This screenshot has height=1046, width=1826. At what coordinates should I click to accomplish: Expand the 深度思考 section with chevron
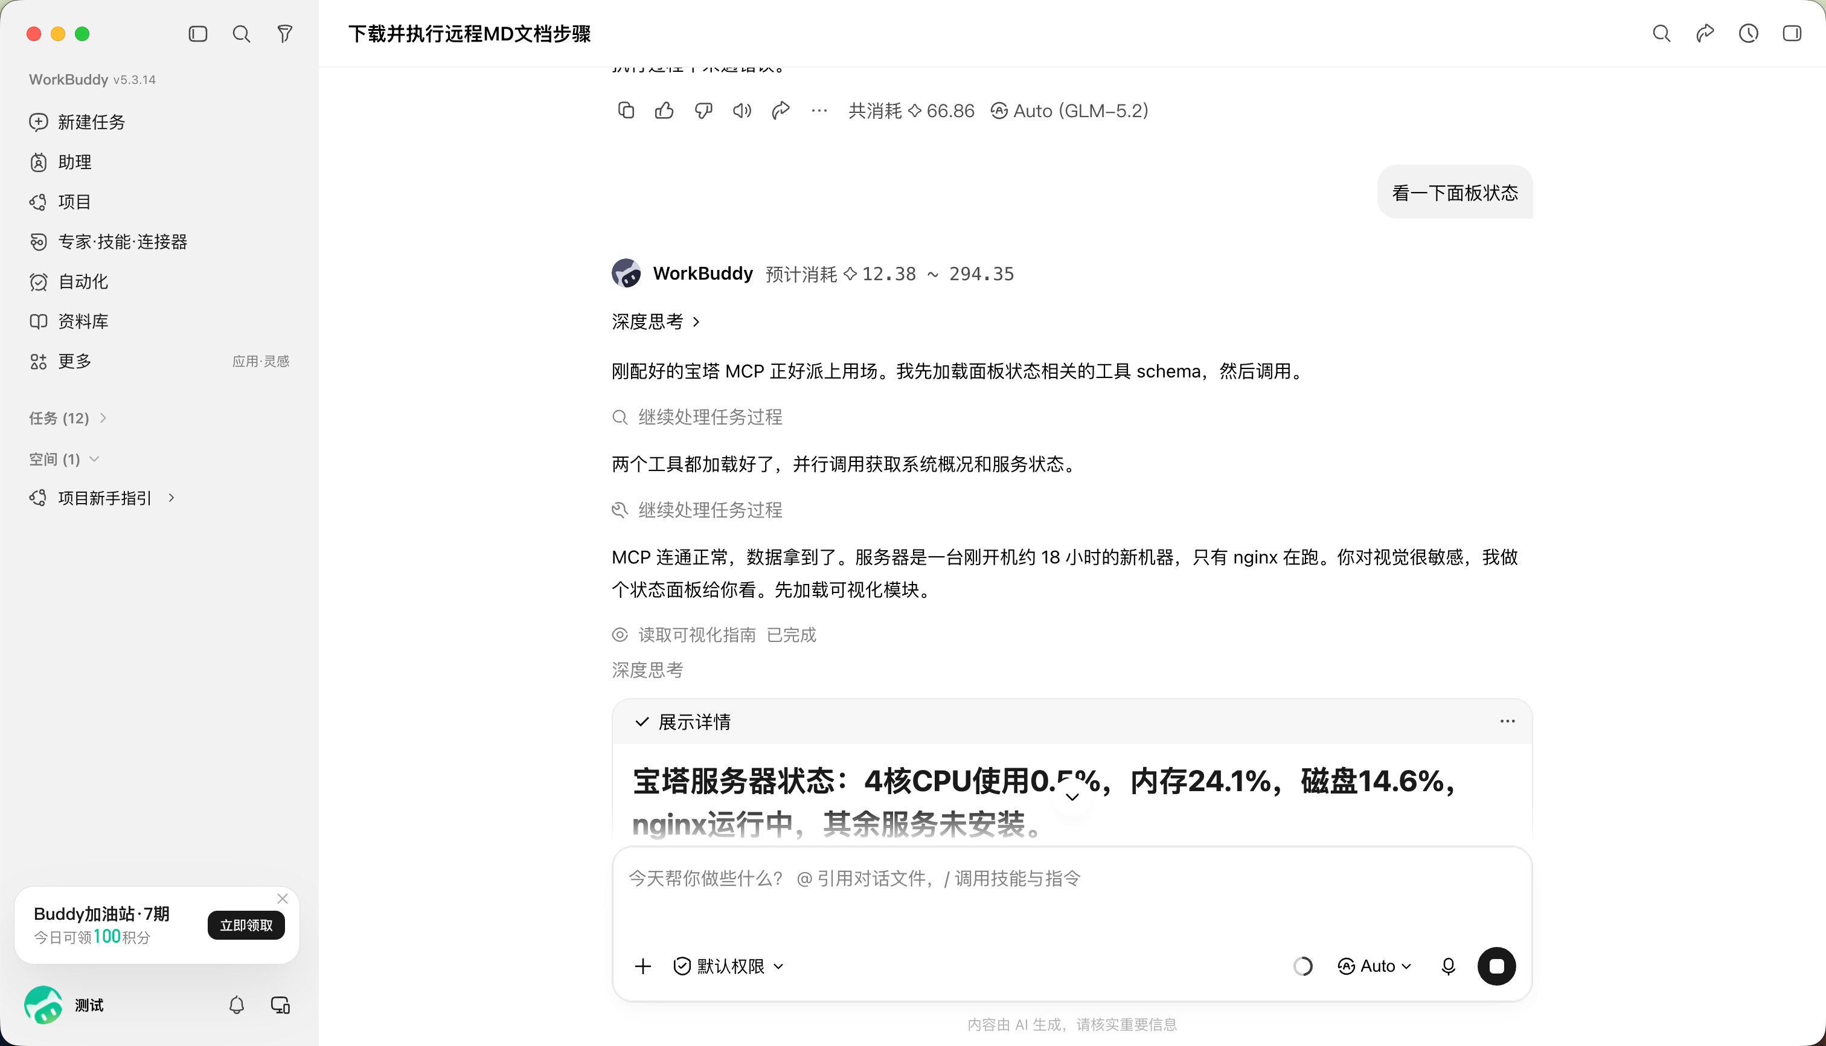coord(655,321)
